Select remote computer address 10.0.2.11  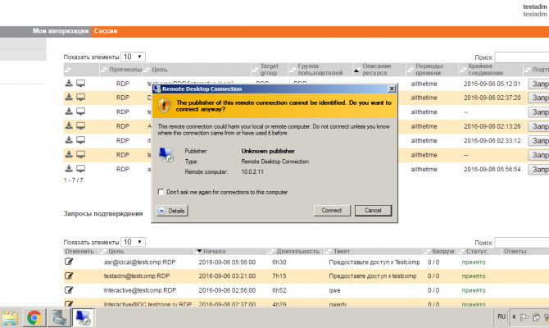point(252,171)
